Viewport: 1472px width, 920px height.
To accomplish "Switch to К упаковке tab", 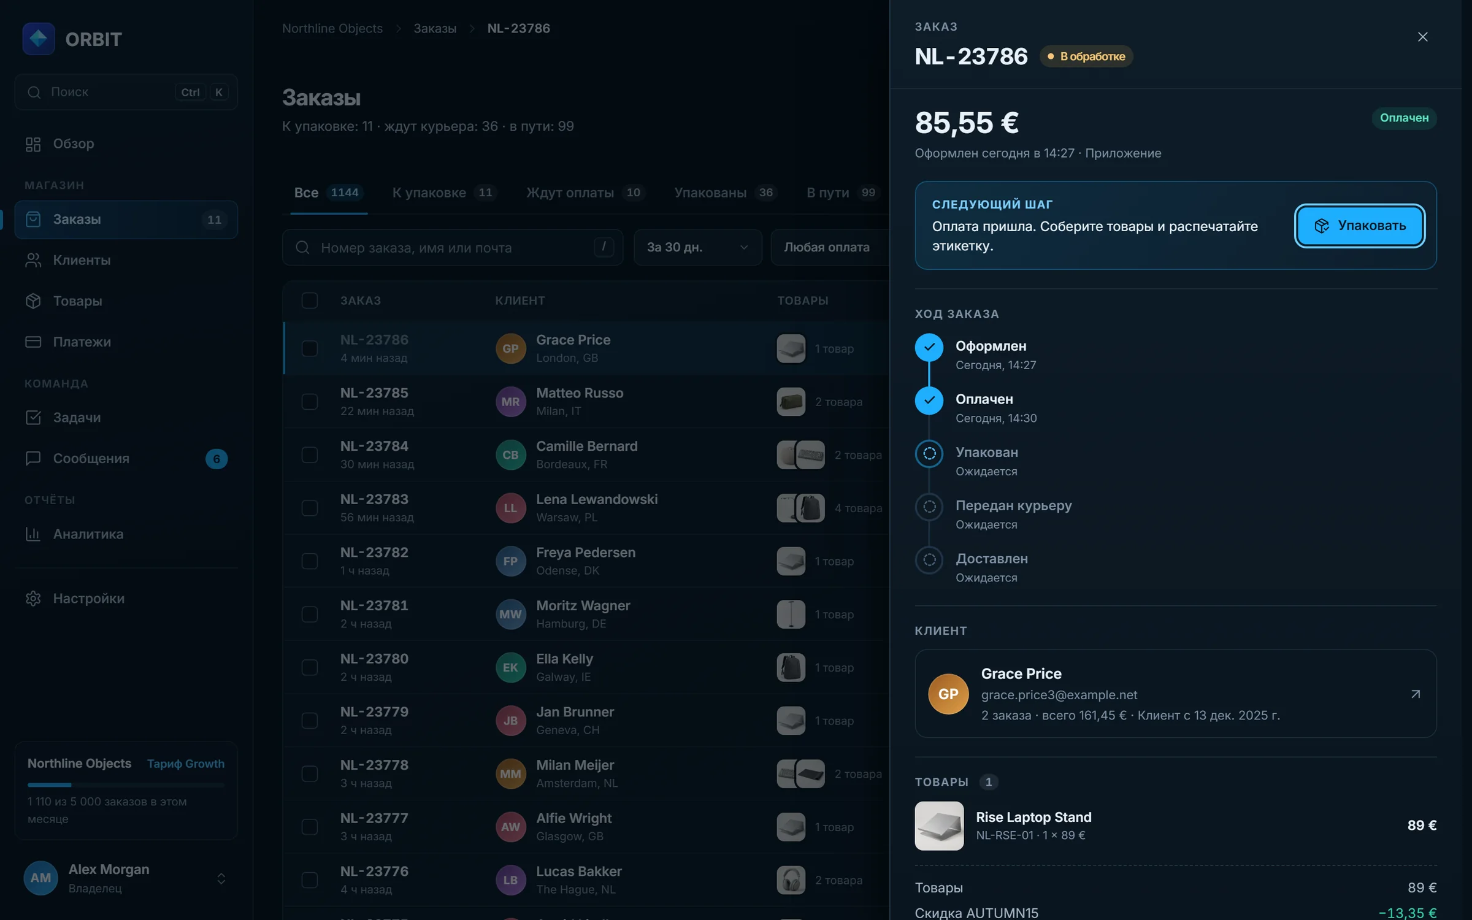I will tap(445, 193).
